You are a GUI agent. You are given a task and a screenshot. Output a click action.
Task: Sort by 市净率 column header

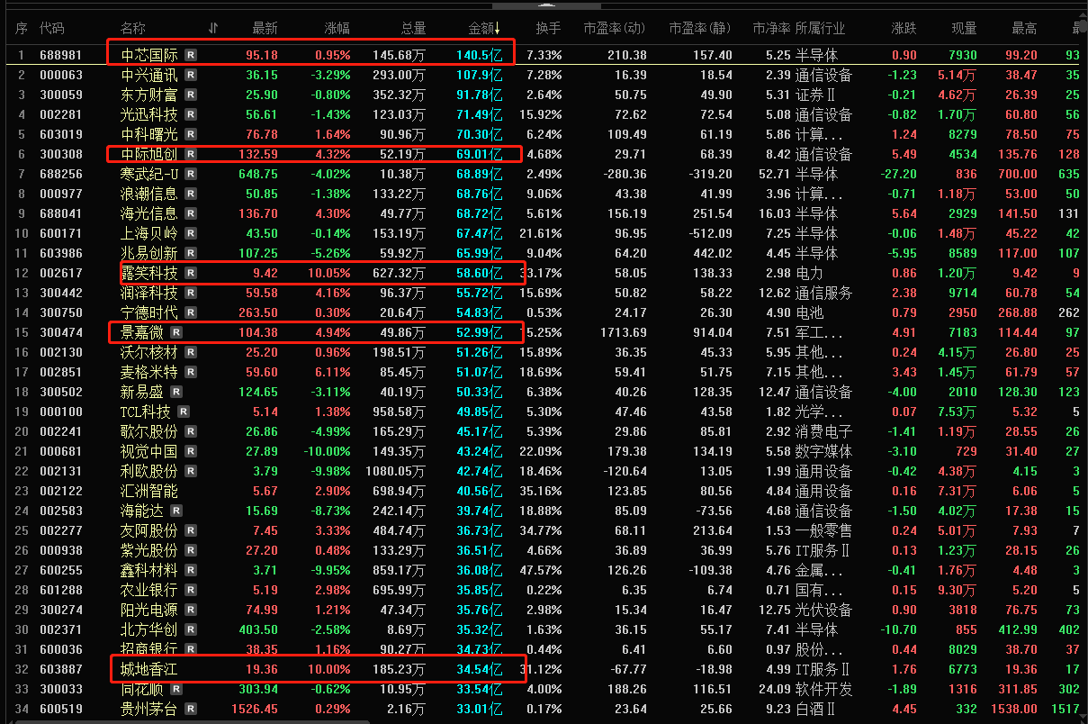(771, 29)
